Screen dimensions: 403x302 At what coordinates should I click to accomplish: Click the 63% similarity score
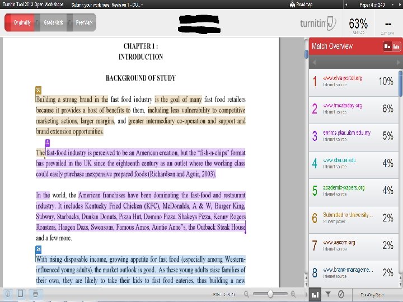(x=358, y=23)
